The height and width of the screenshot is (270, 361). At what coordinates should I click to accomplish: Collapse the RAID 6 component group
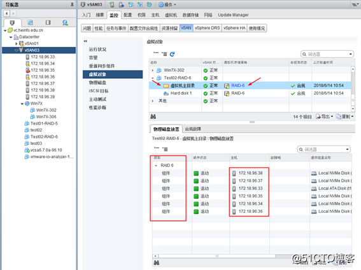tap(156, 166)
